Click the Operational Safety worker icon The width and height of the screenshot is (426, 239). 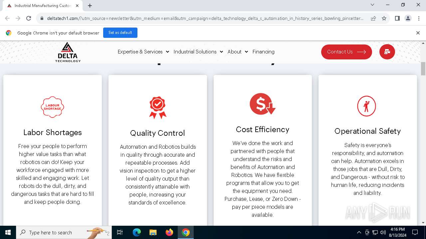tap(366, 106)
